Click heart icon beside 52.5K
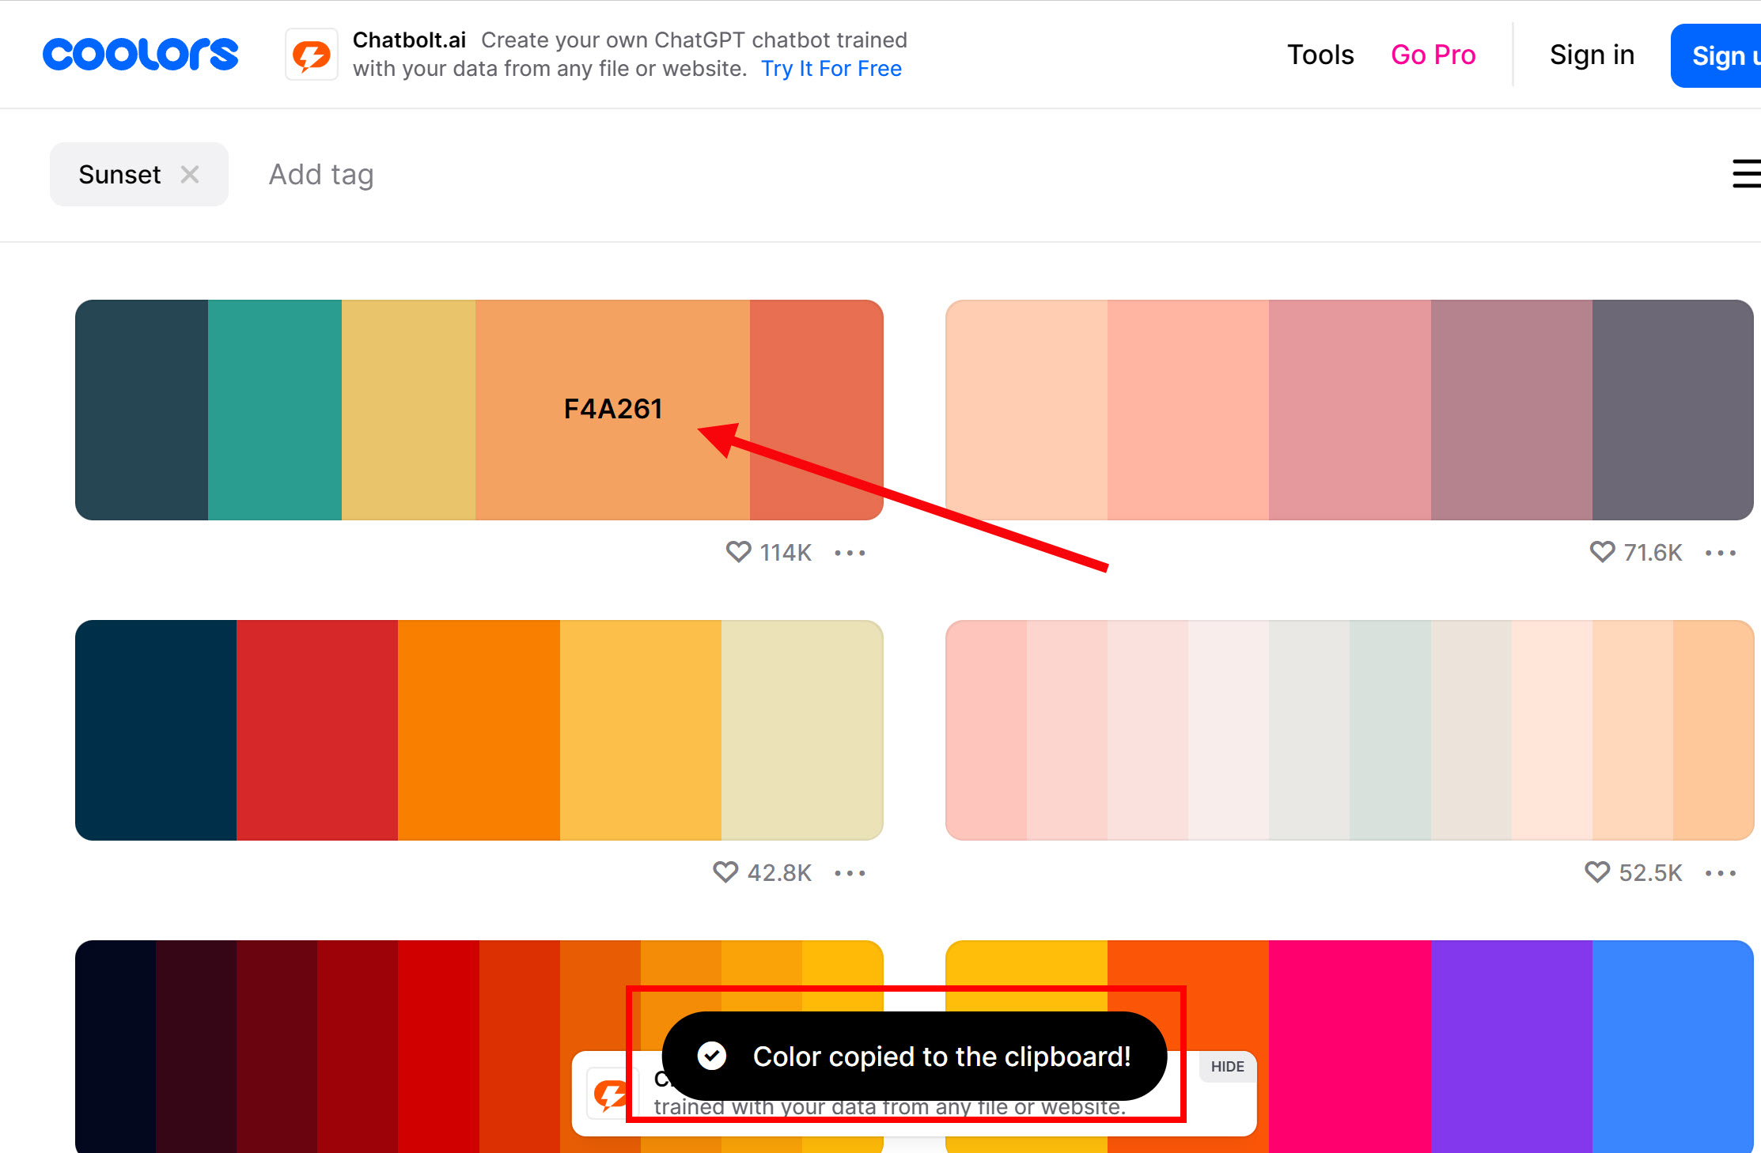 (1597, 872)
